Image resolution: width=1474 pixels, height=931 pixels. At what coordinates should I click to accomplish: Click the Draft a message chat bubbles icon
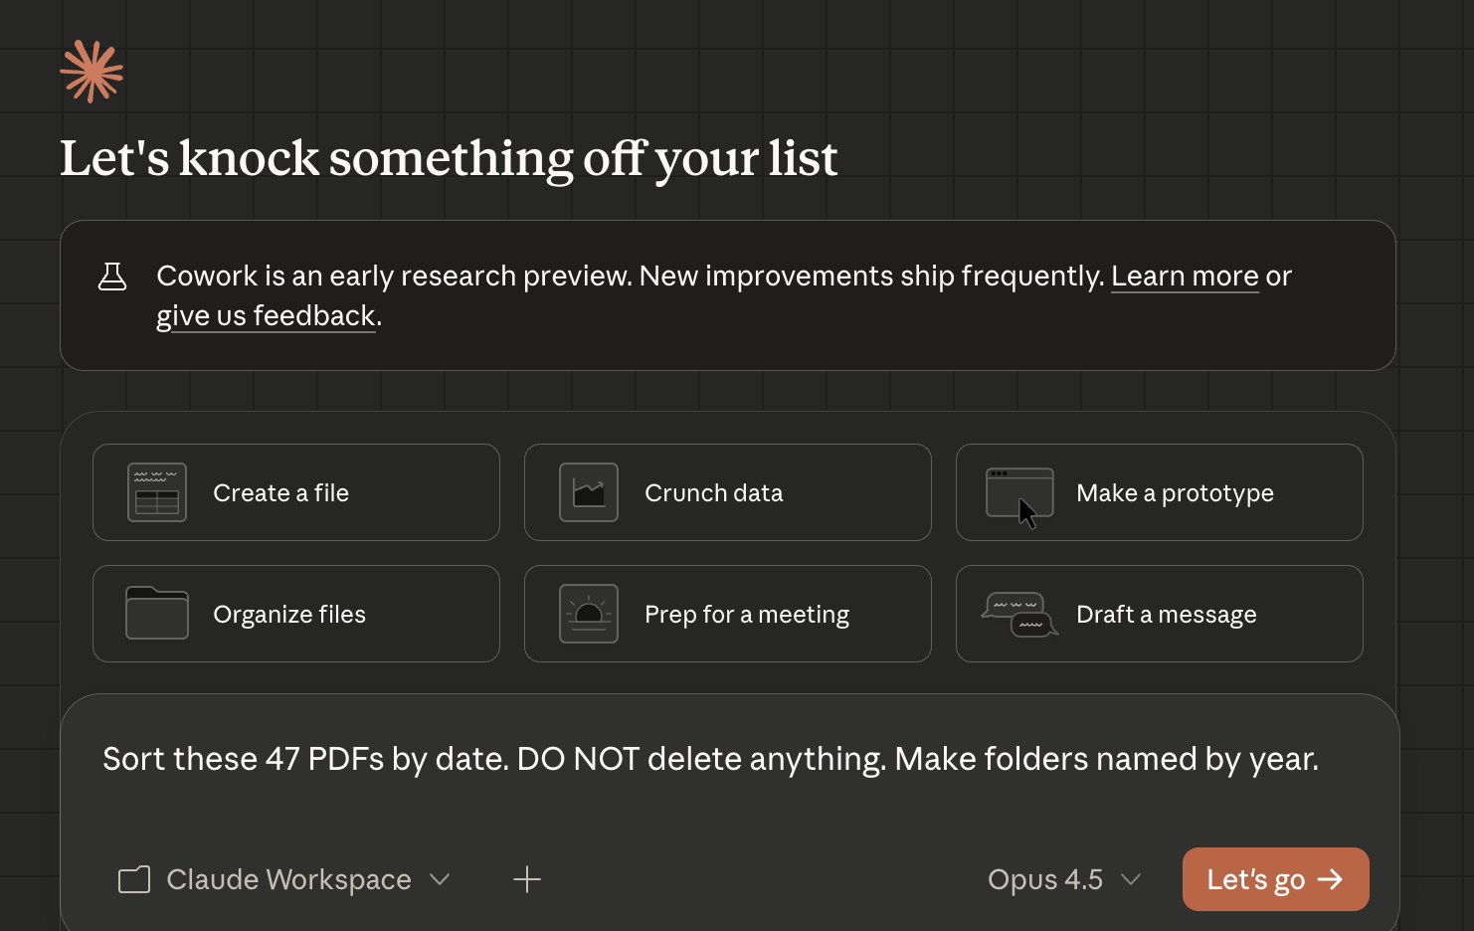coord(1019,614)
